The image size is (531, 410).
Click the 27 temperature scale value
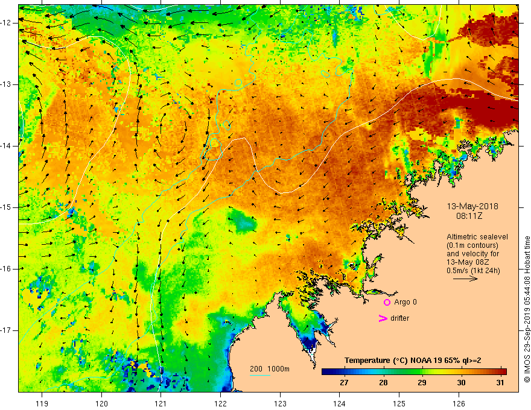[x=344, y=383]
